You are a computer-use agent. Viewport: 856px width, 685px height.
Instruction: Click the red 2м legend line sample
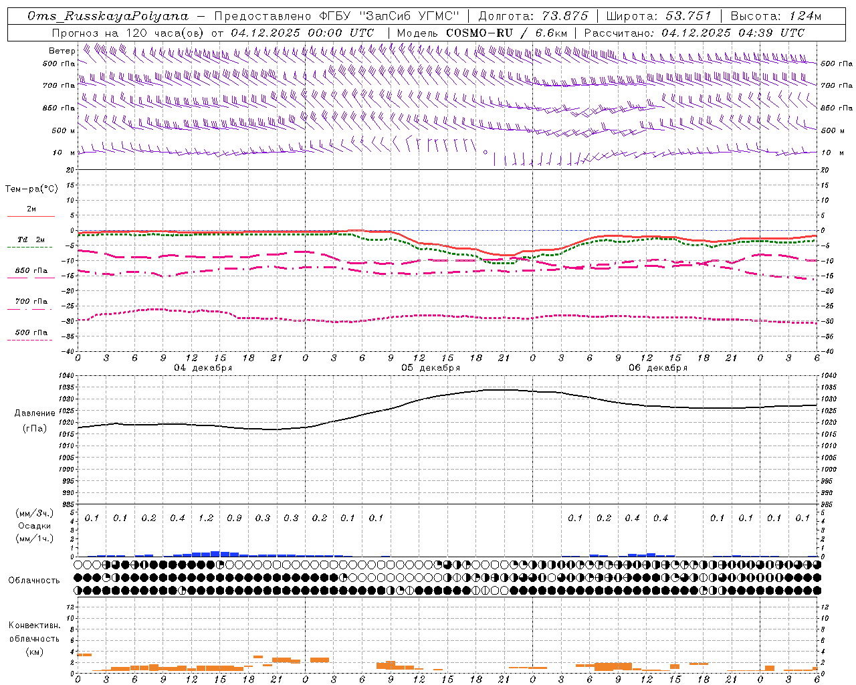pos(31,216)
